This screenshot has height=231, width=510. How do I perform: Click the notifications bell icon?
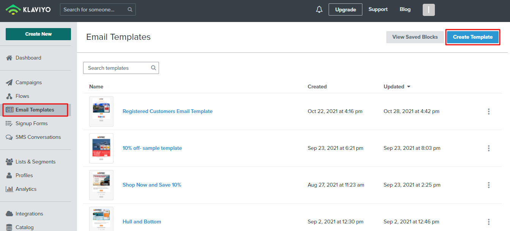319,9
